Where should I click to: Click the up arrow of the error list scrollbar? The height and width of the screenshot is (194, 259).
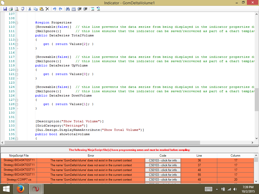click(x=256, y=155)
